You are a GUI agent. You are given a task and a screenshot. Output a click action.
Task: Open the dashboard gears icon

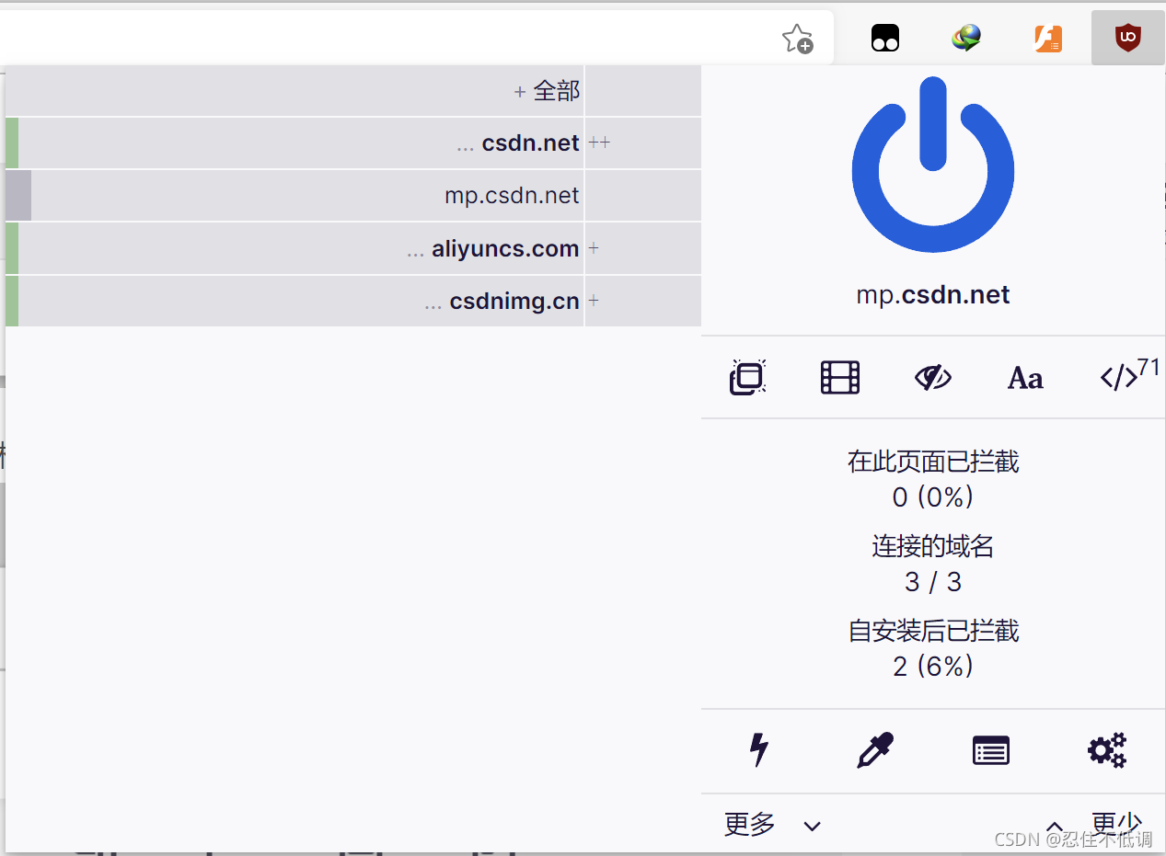pyautogui.click(x=1107, y=750)
